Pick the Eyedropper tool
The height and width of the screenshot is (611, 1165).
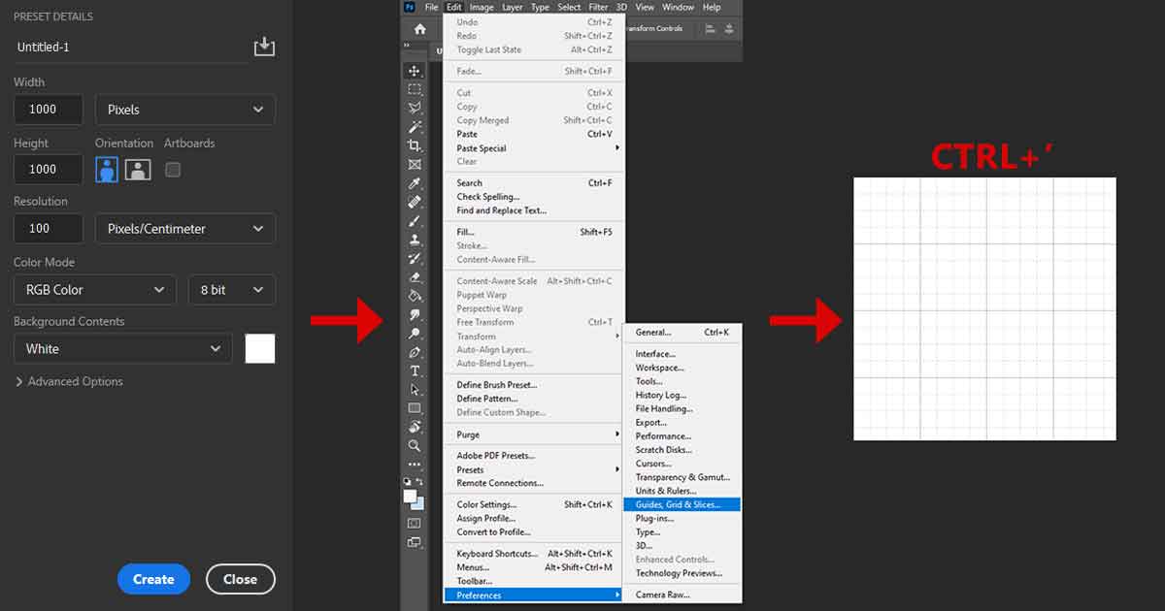[x=415, y=183]
